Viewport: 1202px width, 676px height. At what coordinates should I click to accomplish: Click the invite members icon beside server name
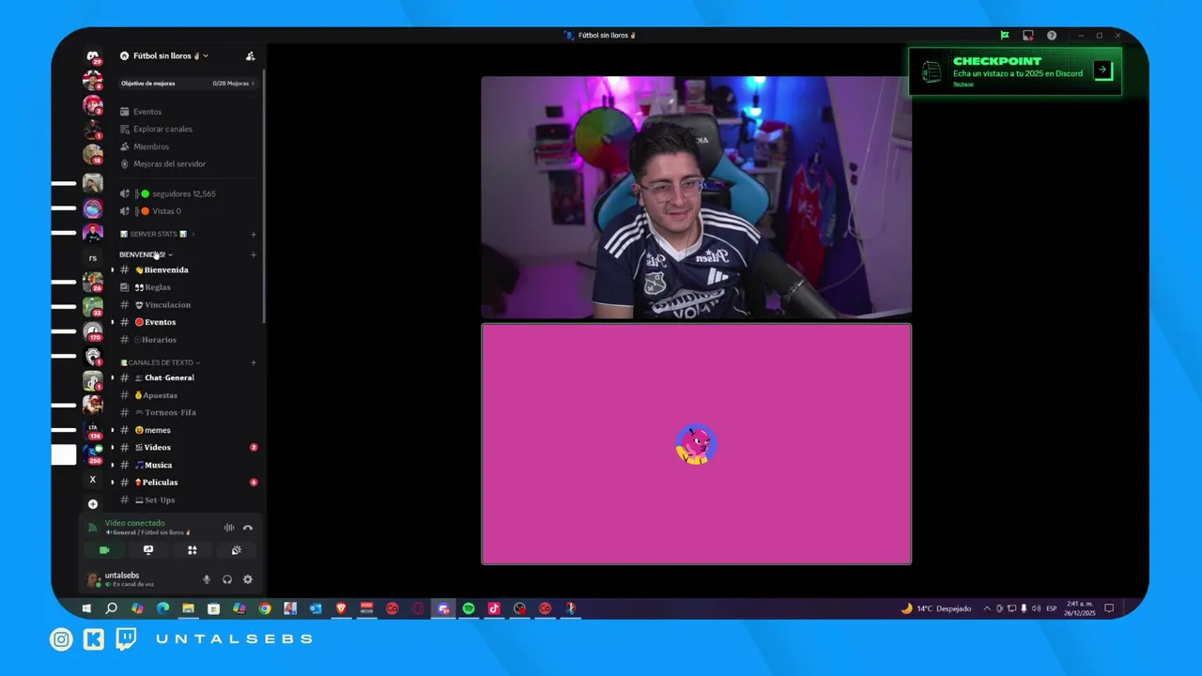click(x=250, y=56)
